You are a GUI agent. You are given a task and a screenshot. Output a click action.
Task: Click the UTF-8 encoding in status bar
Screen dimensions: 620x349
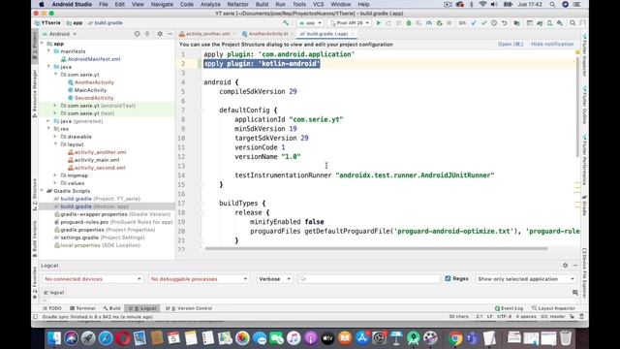point(504,317)
